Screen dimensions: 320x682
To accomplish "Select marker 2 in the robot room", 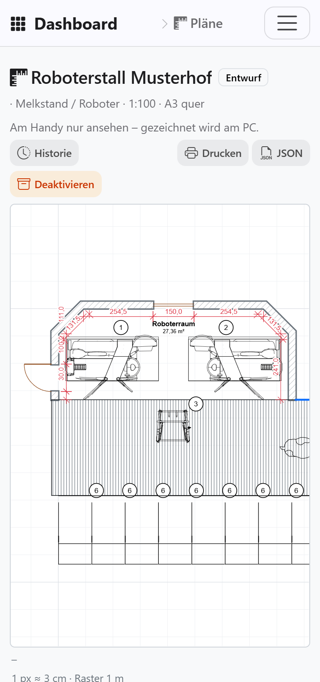I will click(x=226, y=327).
